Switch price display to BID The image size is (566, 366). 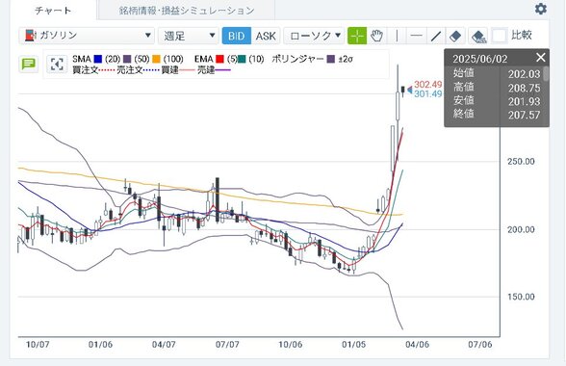(x=237, y=36)
